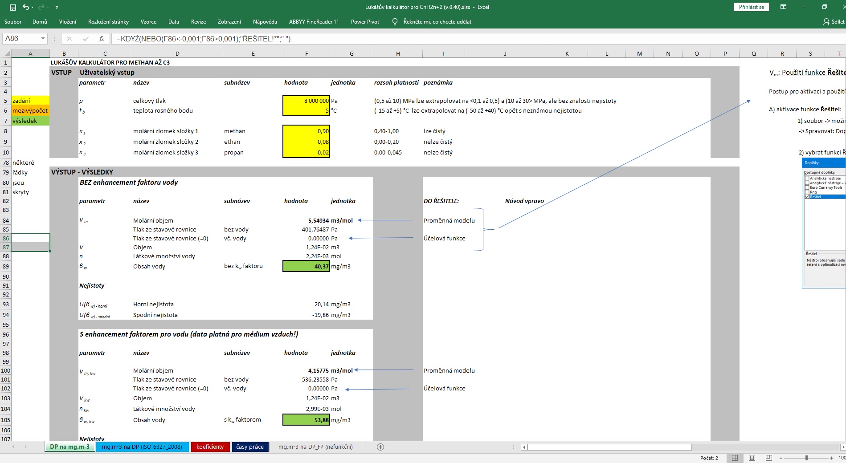Open the Revize ribbon tab
Viewport: 846px width, 463px height.
[198, 21]
